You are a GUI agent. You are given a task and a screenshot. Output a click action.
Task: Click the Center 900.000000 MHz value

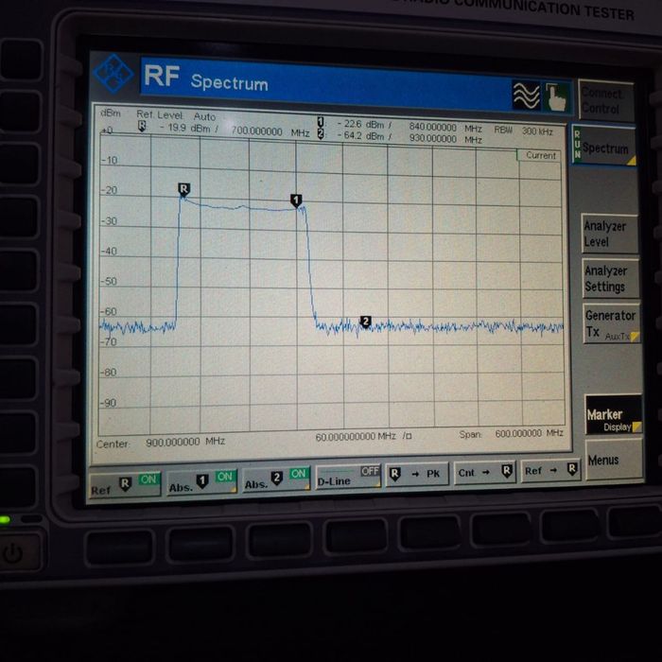click(185, 442)
